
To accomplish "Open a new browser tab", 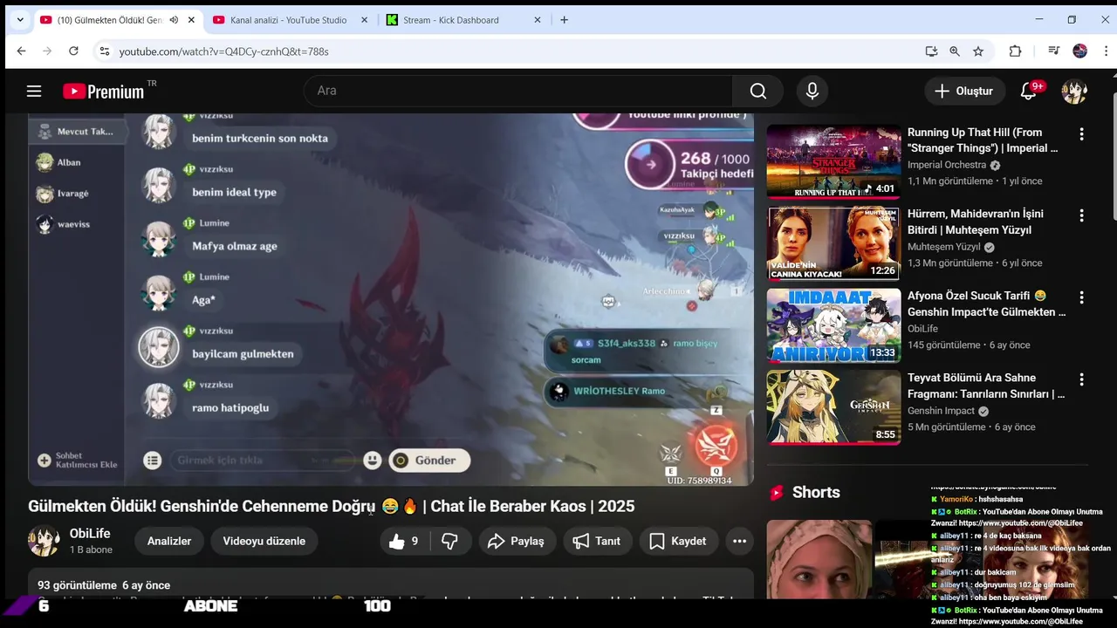I will [564, 20].
